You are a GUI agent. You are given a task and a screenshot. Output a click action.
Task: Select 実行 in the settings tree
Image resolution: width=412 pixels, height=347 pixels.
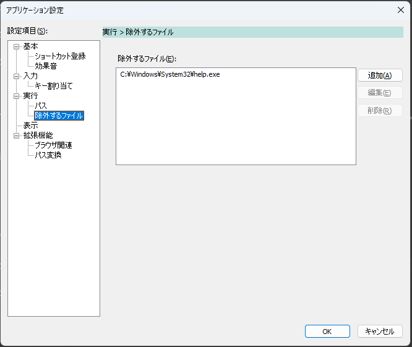30,96
